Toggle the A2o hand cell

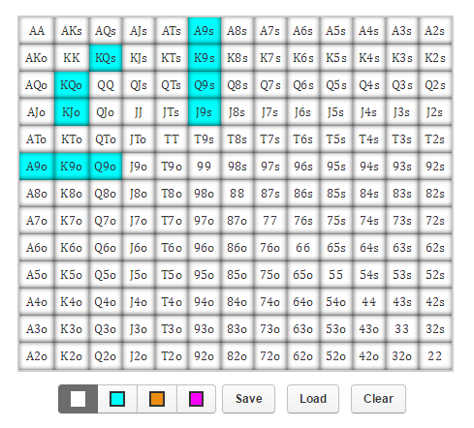click(37, 356)
